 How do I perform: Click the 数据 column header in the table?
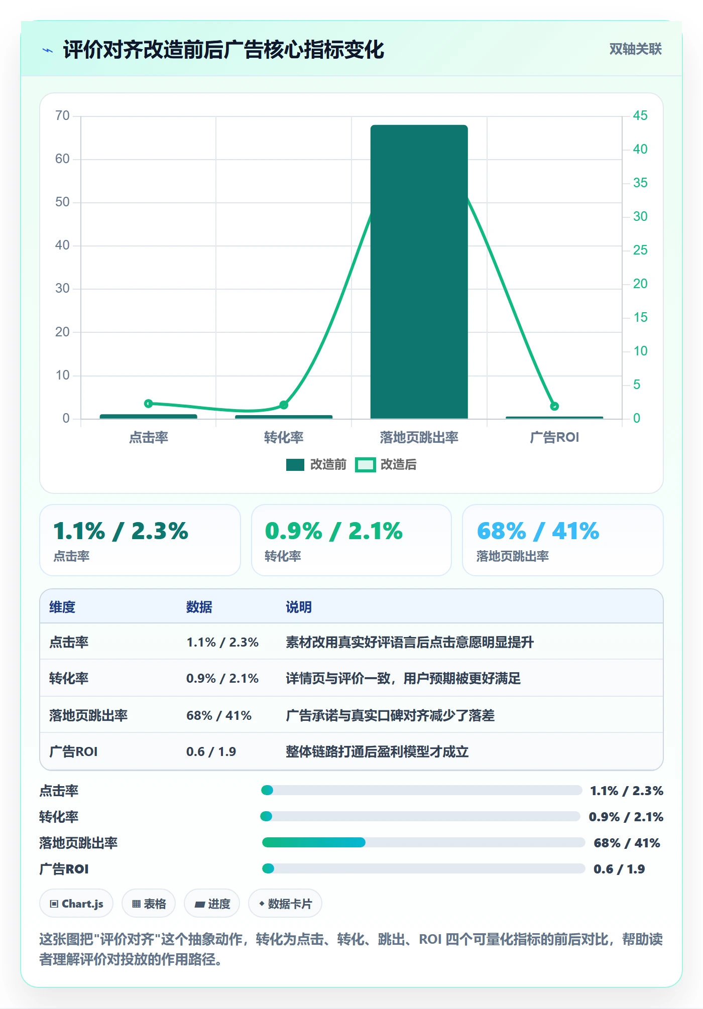tap(199, 607)
